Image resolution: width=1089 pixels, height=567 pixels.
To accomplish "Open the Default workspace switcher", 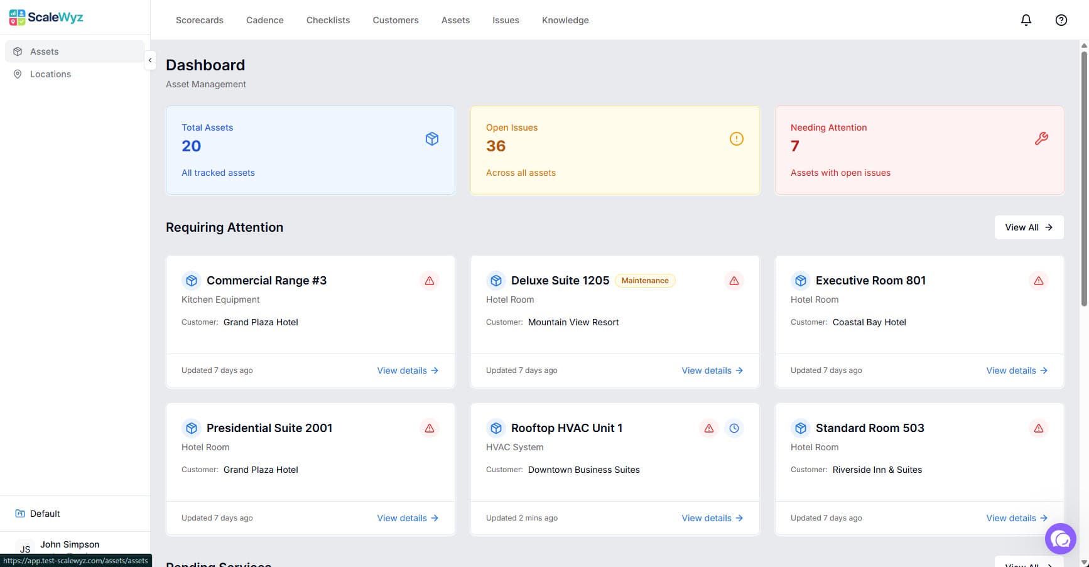I will 45,513.
